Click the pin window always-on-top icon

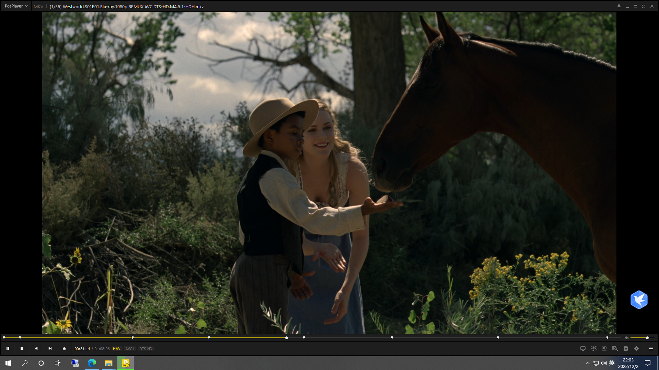(619, 6)
